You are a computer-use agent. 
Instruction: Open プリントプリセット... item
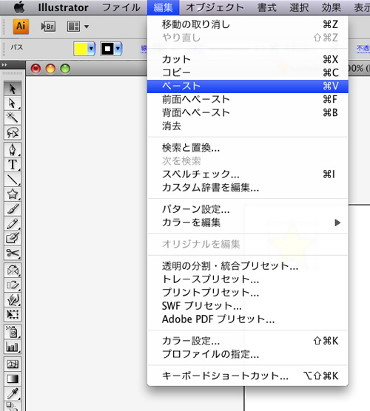coord(248,293)
